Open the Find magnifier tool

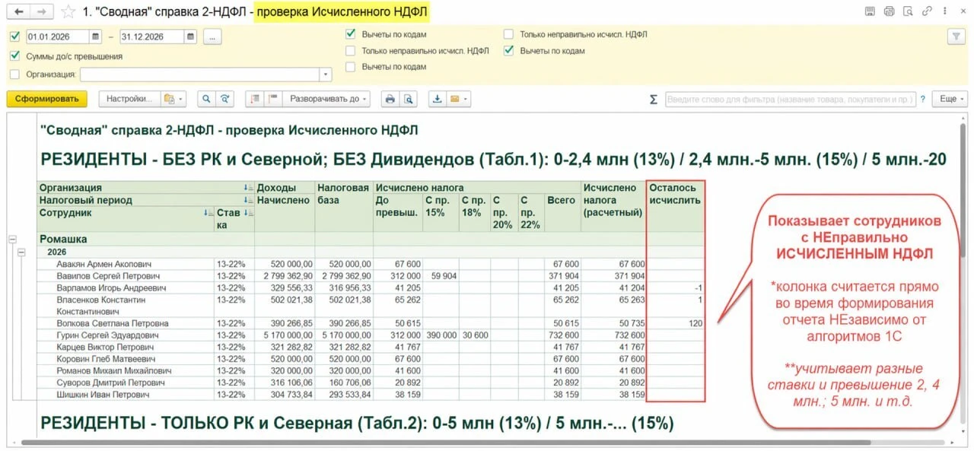tap(205, 99)
